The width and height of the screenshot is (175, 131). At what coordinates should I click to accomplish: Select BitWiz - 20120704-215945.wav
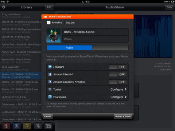pyautogui.click(x=21, y=91)
